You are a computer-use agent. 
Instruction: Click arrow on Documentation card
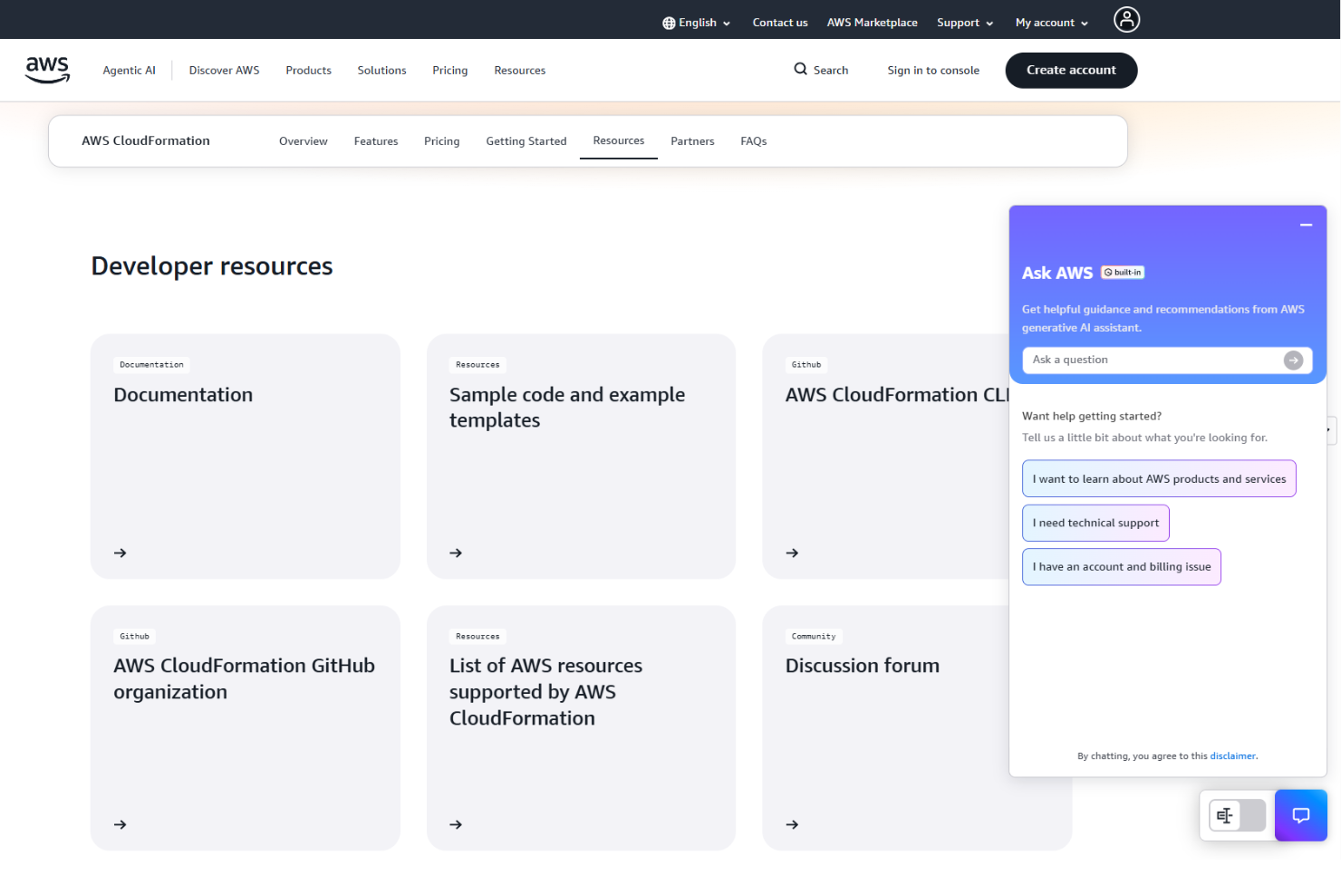121,553
